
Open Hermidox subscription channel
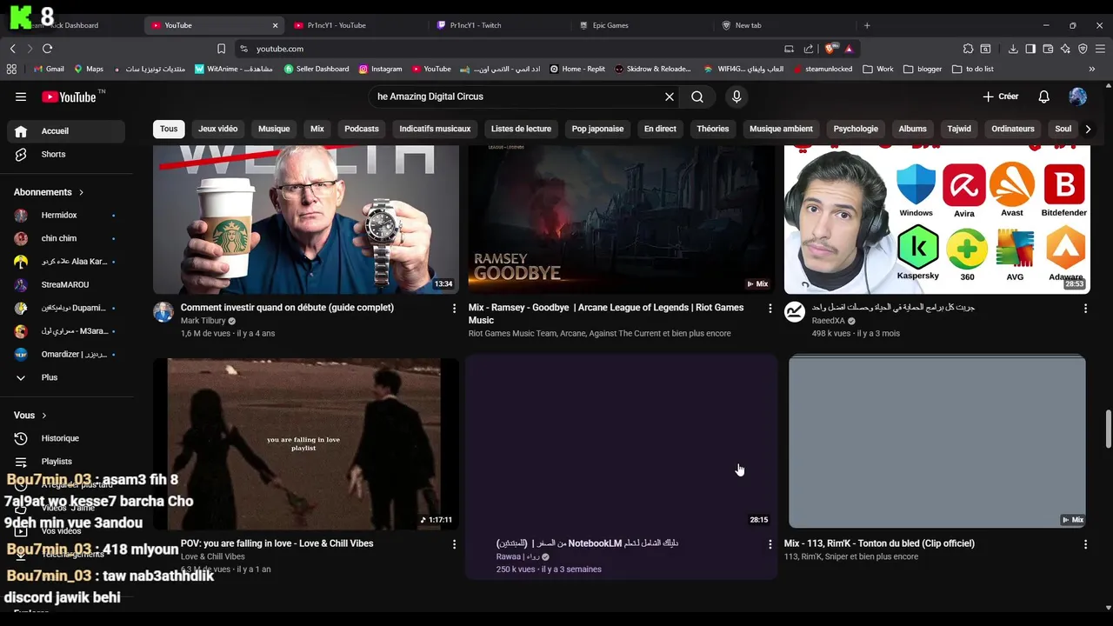coord(66,215)
